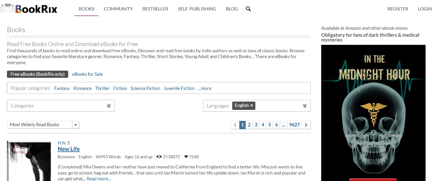Open the Most Widely Read Books dropdown
This screenshot has width=433, height=181.
[43, 125]
